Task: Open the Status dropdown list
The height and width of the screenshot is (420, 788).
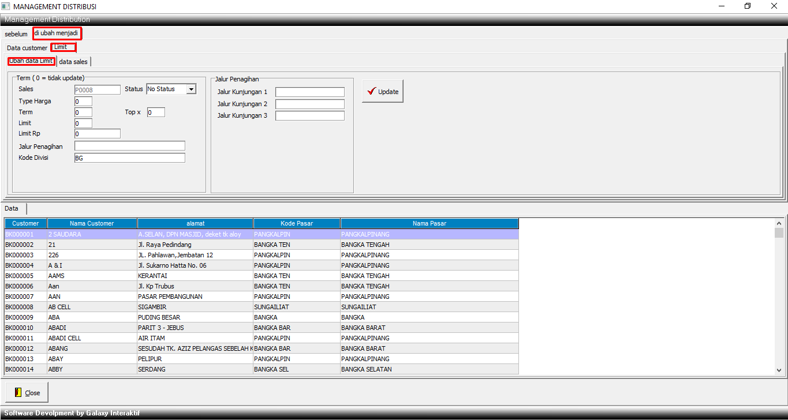Action: tap(191, 89)
